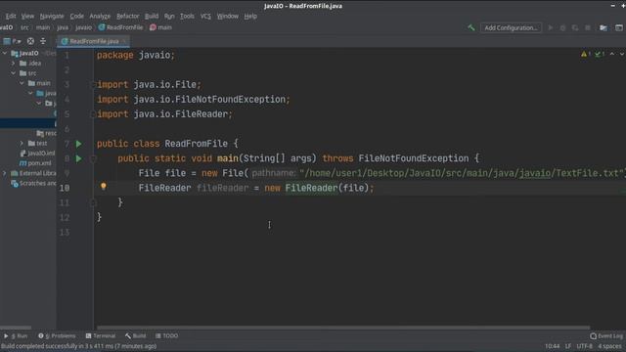This screenshot has width=626, height=352.
Task: Click the green run gutter arrow beside class ReadFromFile
Action: tap(78, 144)
